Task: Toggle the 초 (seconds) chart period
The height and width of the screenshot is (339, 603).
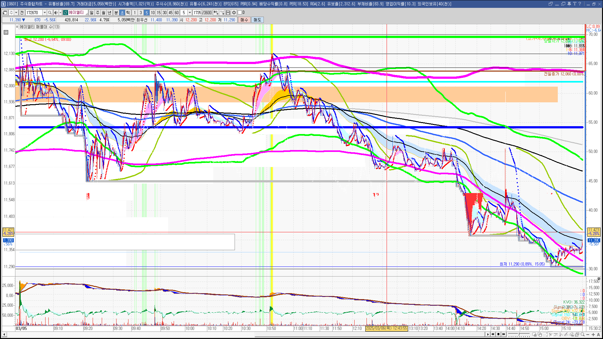Action: pos(122,13)
